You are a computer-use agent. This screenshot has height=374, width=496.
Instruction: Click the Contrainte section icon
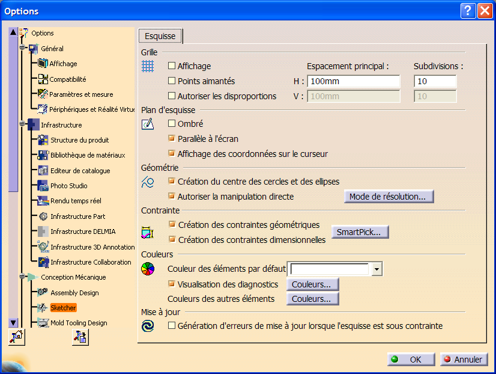coord(147,233)
